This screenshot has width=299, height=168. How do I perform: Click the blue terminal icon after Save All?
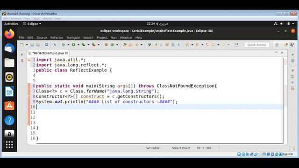coord(46,45)
